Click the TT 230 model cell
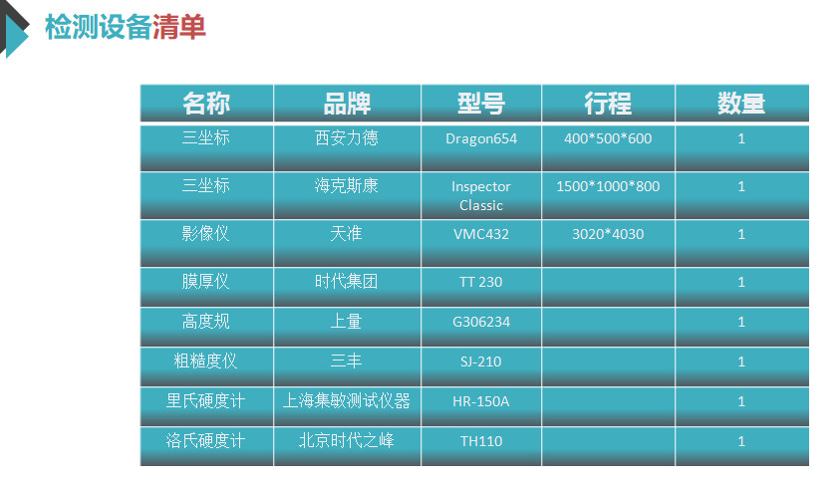The width and height of the screenshot is (837, 480). [481, 282]
